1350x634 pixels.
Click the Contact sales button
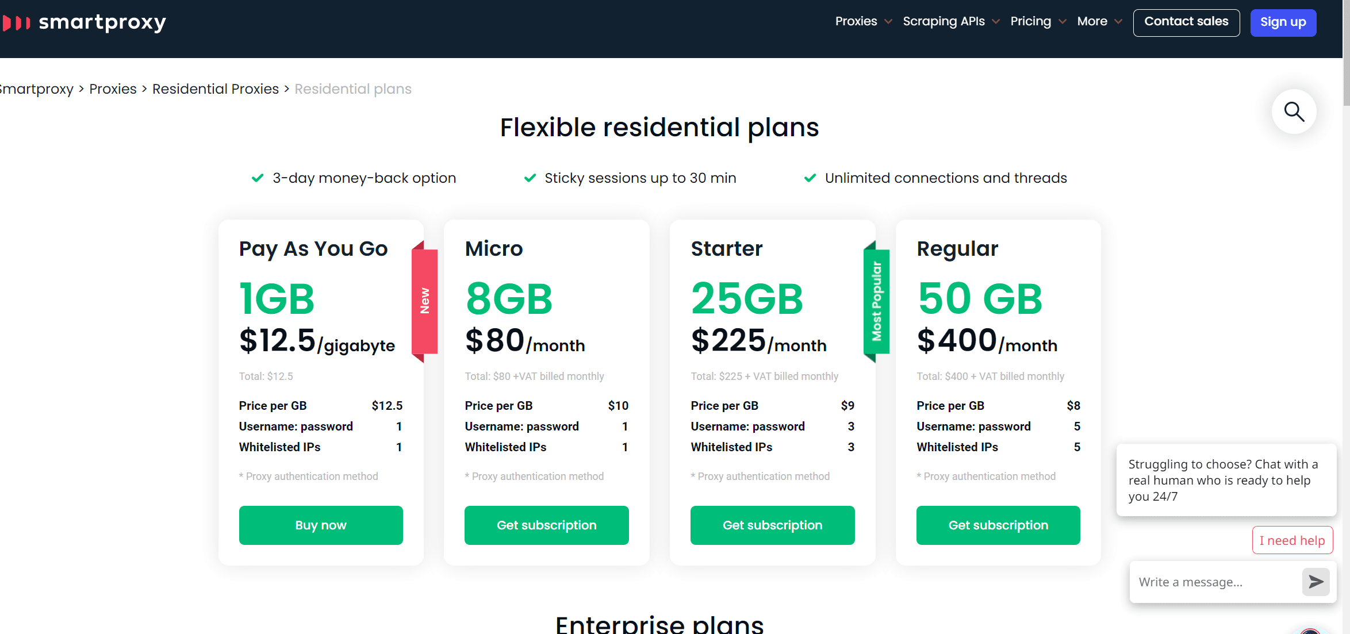[1186, 22]
